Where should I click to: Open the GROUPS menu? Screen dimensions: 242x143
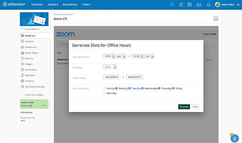click(x=53, y=5)
